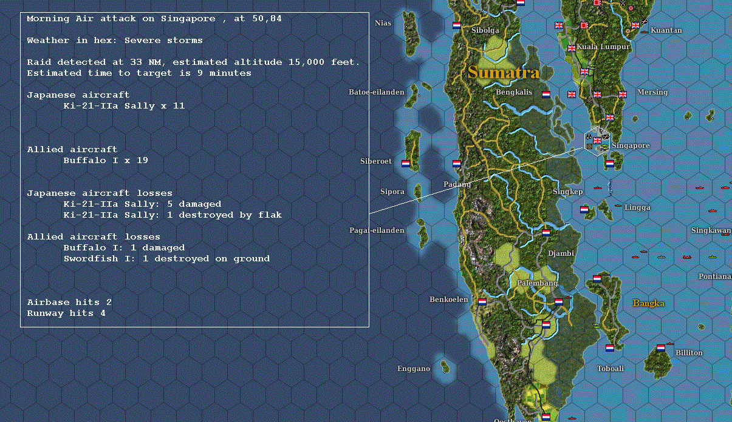Click 'Raid detected at 33 NM' line
Image resolution: width=732 pixels, height=422 pixels.
click(x=194, y=62)
